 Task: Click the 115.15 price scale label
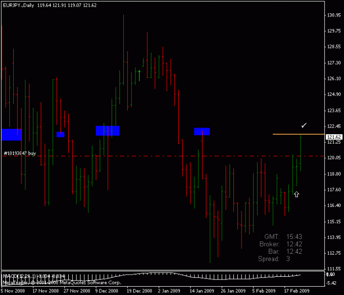pyautogui.click(x=334, y=222)
